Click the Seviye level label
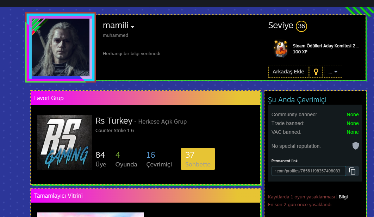The image size is (374, 217). 280,25
